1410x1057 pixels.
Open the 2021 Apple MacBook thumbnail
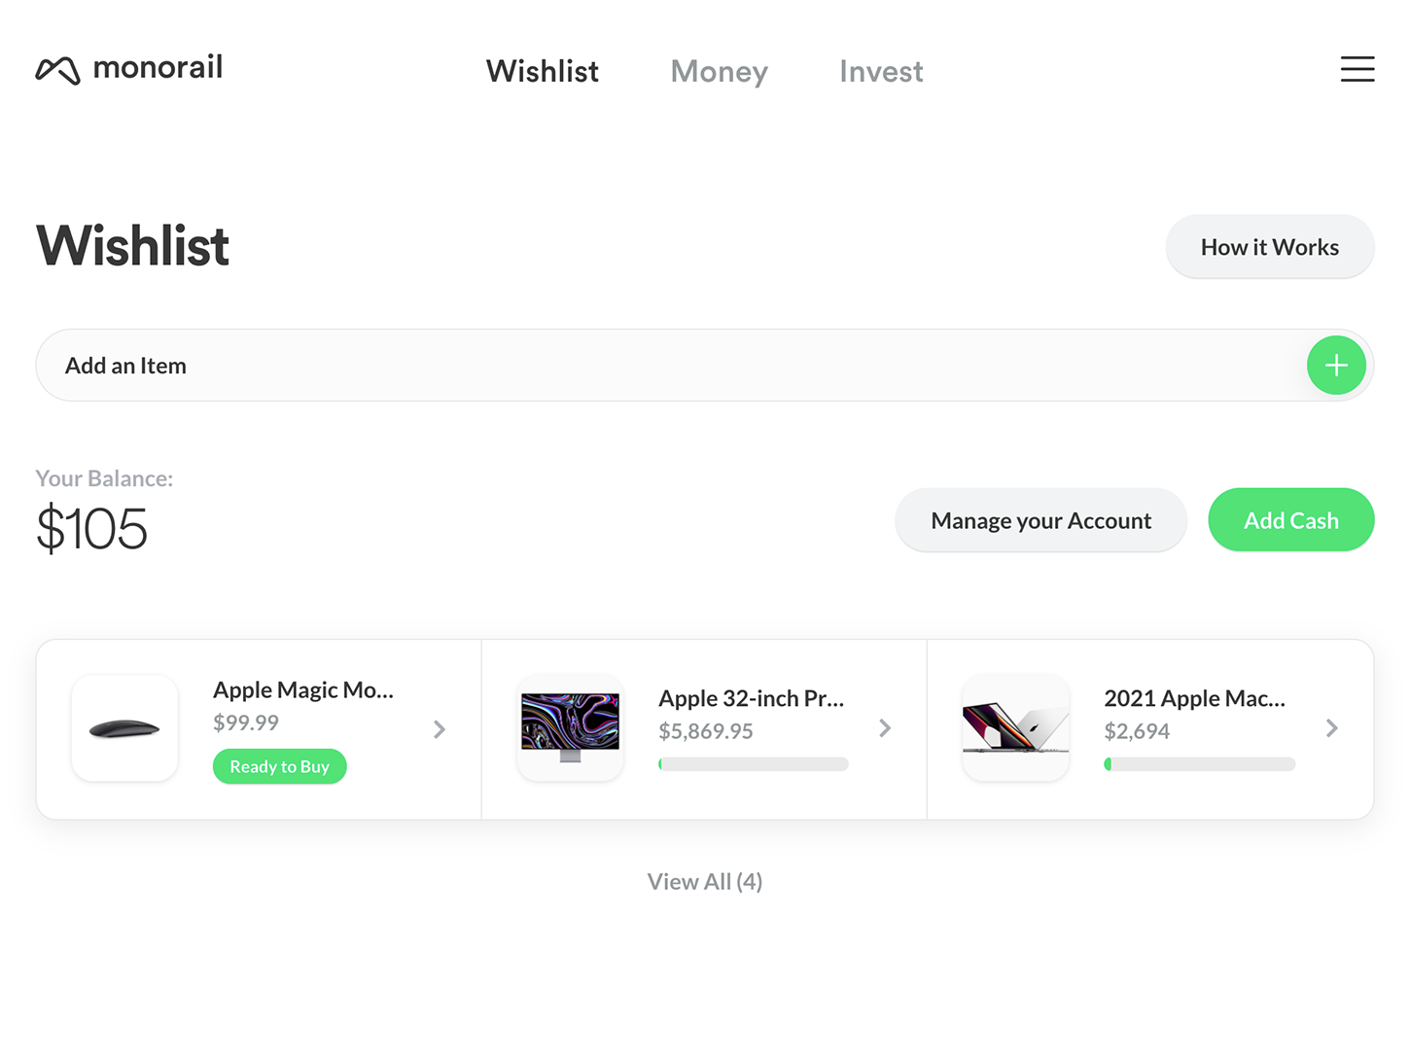tap(1015, 728)
